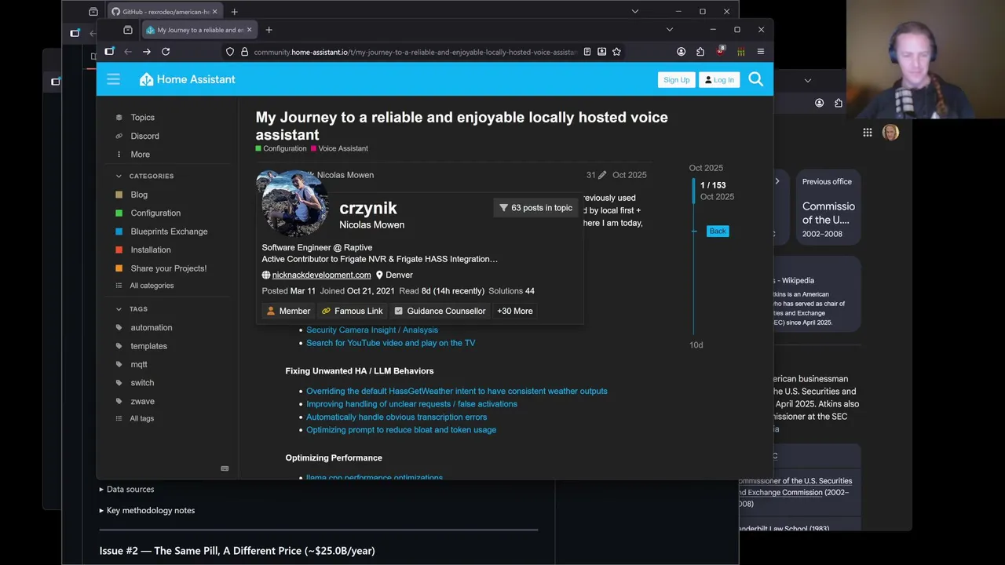Toggle reader view in address bar

587,52
